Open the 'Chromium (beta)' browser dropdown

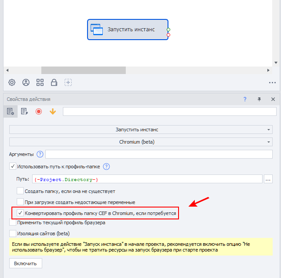(141, 142)
